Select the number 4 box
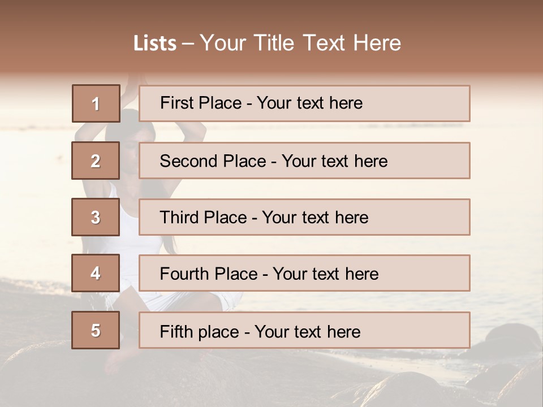The height and width of the screenshot is (407, 543). pos(96,273)
